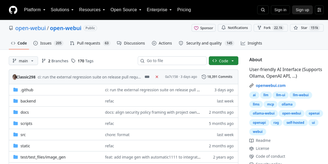The image size is (328, 164).
Task: Click the webui topic tag
Action: coord(258,132)
